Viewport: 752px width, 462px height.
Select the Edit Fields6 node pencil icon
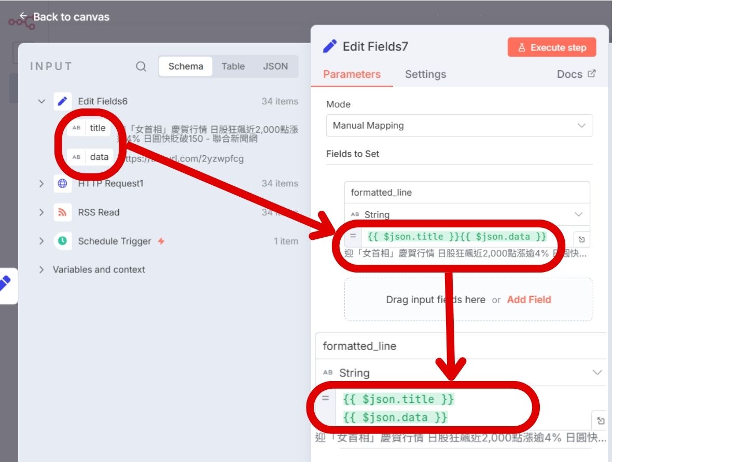pos(63,101)
